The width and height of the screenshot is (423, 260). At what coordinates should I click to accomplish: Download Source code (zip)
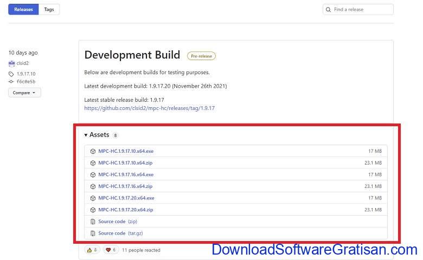[x=118, y=222]
